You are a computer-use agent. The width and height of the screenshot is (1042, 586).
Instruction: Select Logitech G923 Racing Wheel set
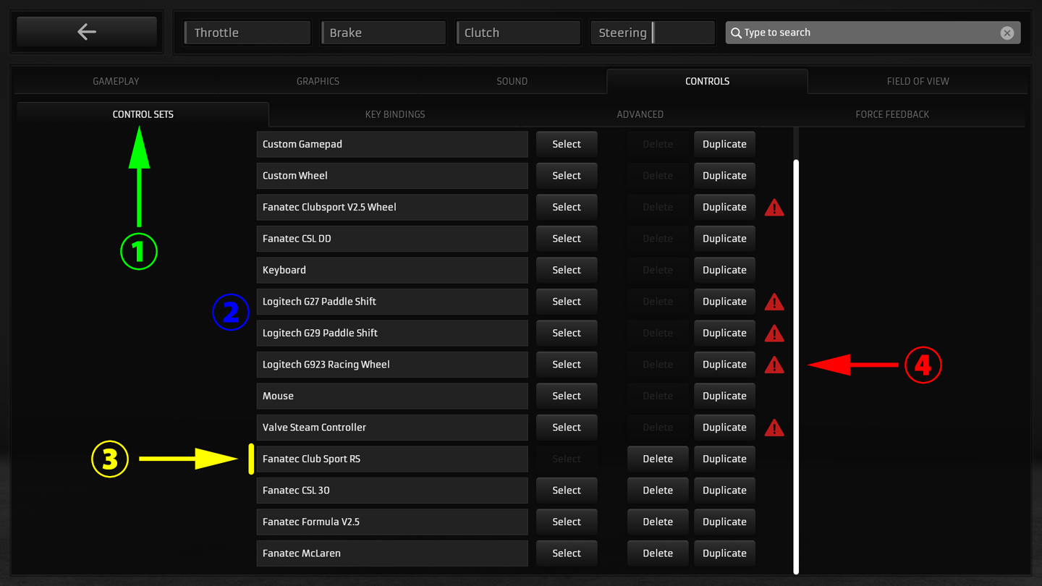(567, 365)
